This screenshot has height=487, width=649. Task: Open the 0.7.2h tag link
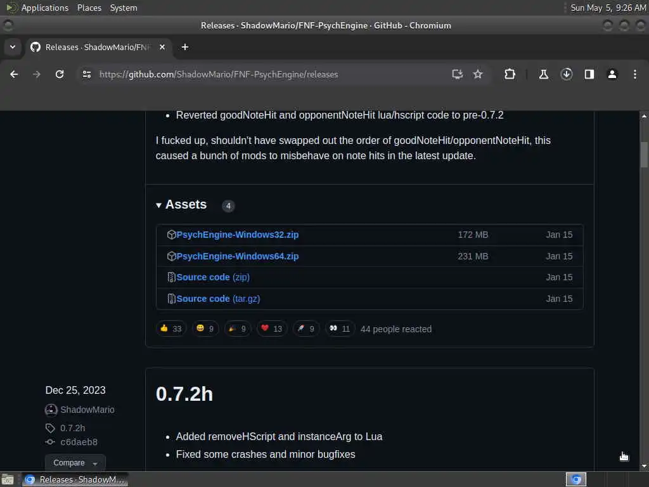click(72, 428)
